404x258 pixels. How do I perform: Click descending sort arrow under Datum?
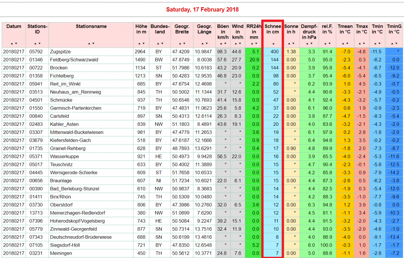[x=16, y=43]
